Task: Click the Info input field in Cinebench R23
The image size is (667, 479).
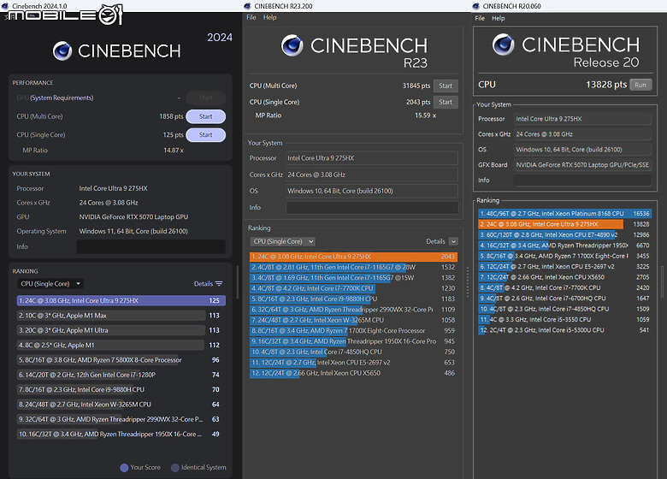Action: click(372, 208)
